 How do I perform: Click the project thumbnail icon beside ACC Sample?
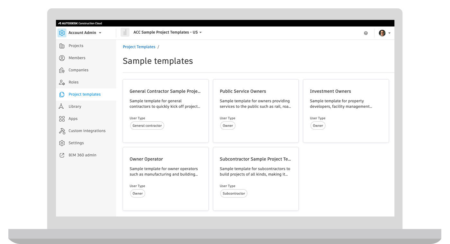125,32
